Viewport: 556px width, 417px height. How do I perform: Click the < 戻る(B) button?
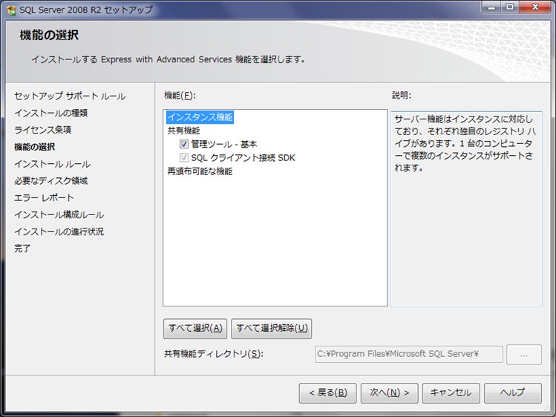[x=327, y=393]
